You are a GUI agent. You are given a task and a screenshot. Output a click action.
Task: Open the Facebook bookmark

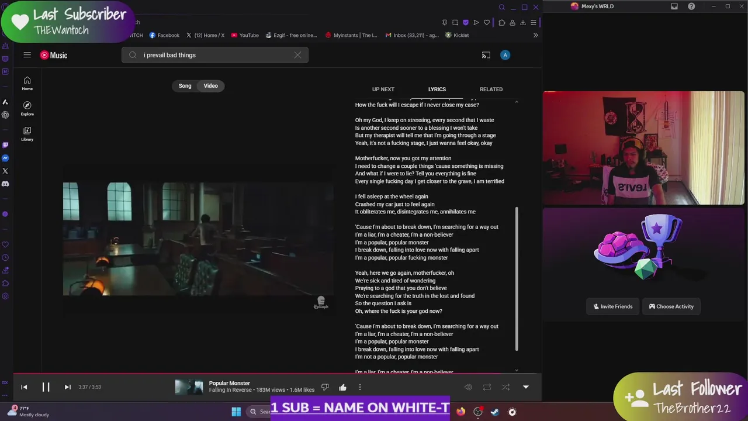(x=164, y=35)
